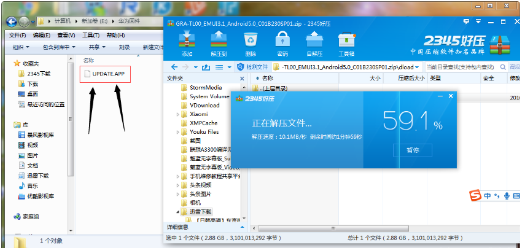Image resolution: width=522 pixels, height=248 pixels.
Task: Open 图片 library in sidebar
Action: (28, 155)
